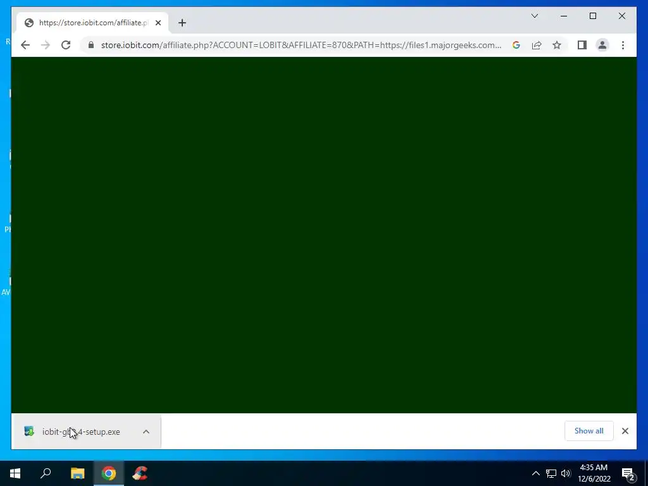Image resolution: width=648 pixels, height=486 pixels.
Task: Click the forward navigation arrow
Action: click(46, 45)
